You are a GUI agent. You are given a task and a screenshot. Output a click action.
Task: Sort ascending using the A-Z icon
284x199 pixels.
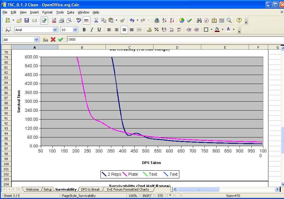point(164,21)
